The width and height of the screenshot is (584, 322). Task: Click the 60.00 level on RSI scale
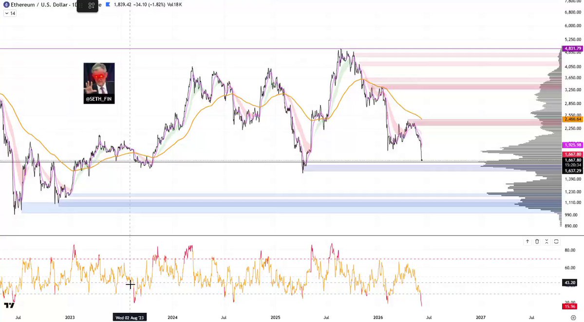[x=570, y=268]
